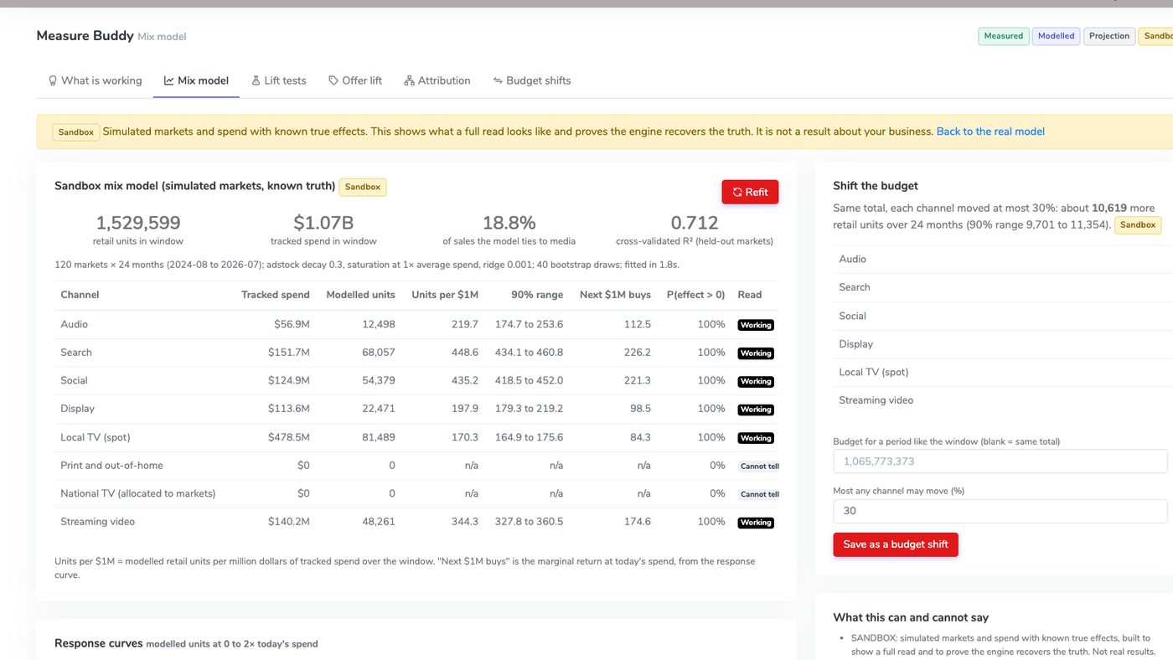The height and width of the screenshot is (660, 1173).
Task: Follow the Back to the real model link
Action: (x=990, y=131)
